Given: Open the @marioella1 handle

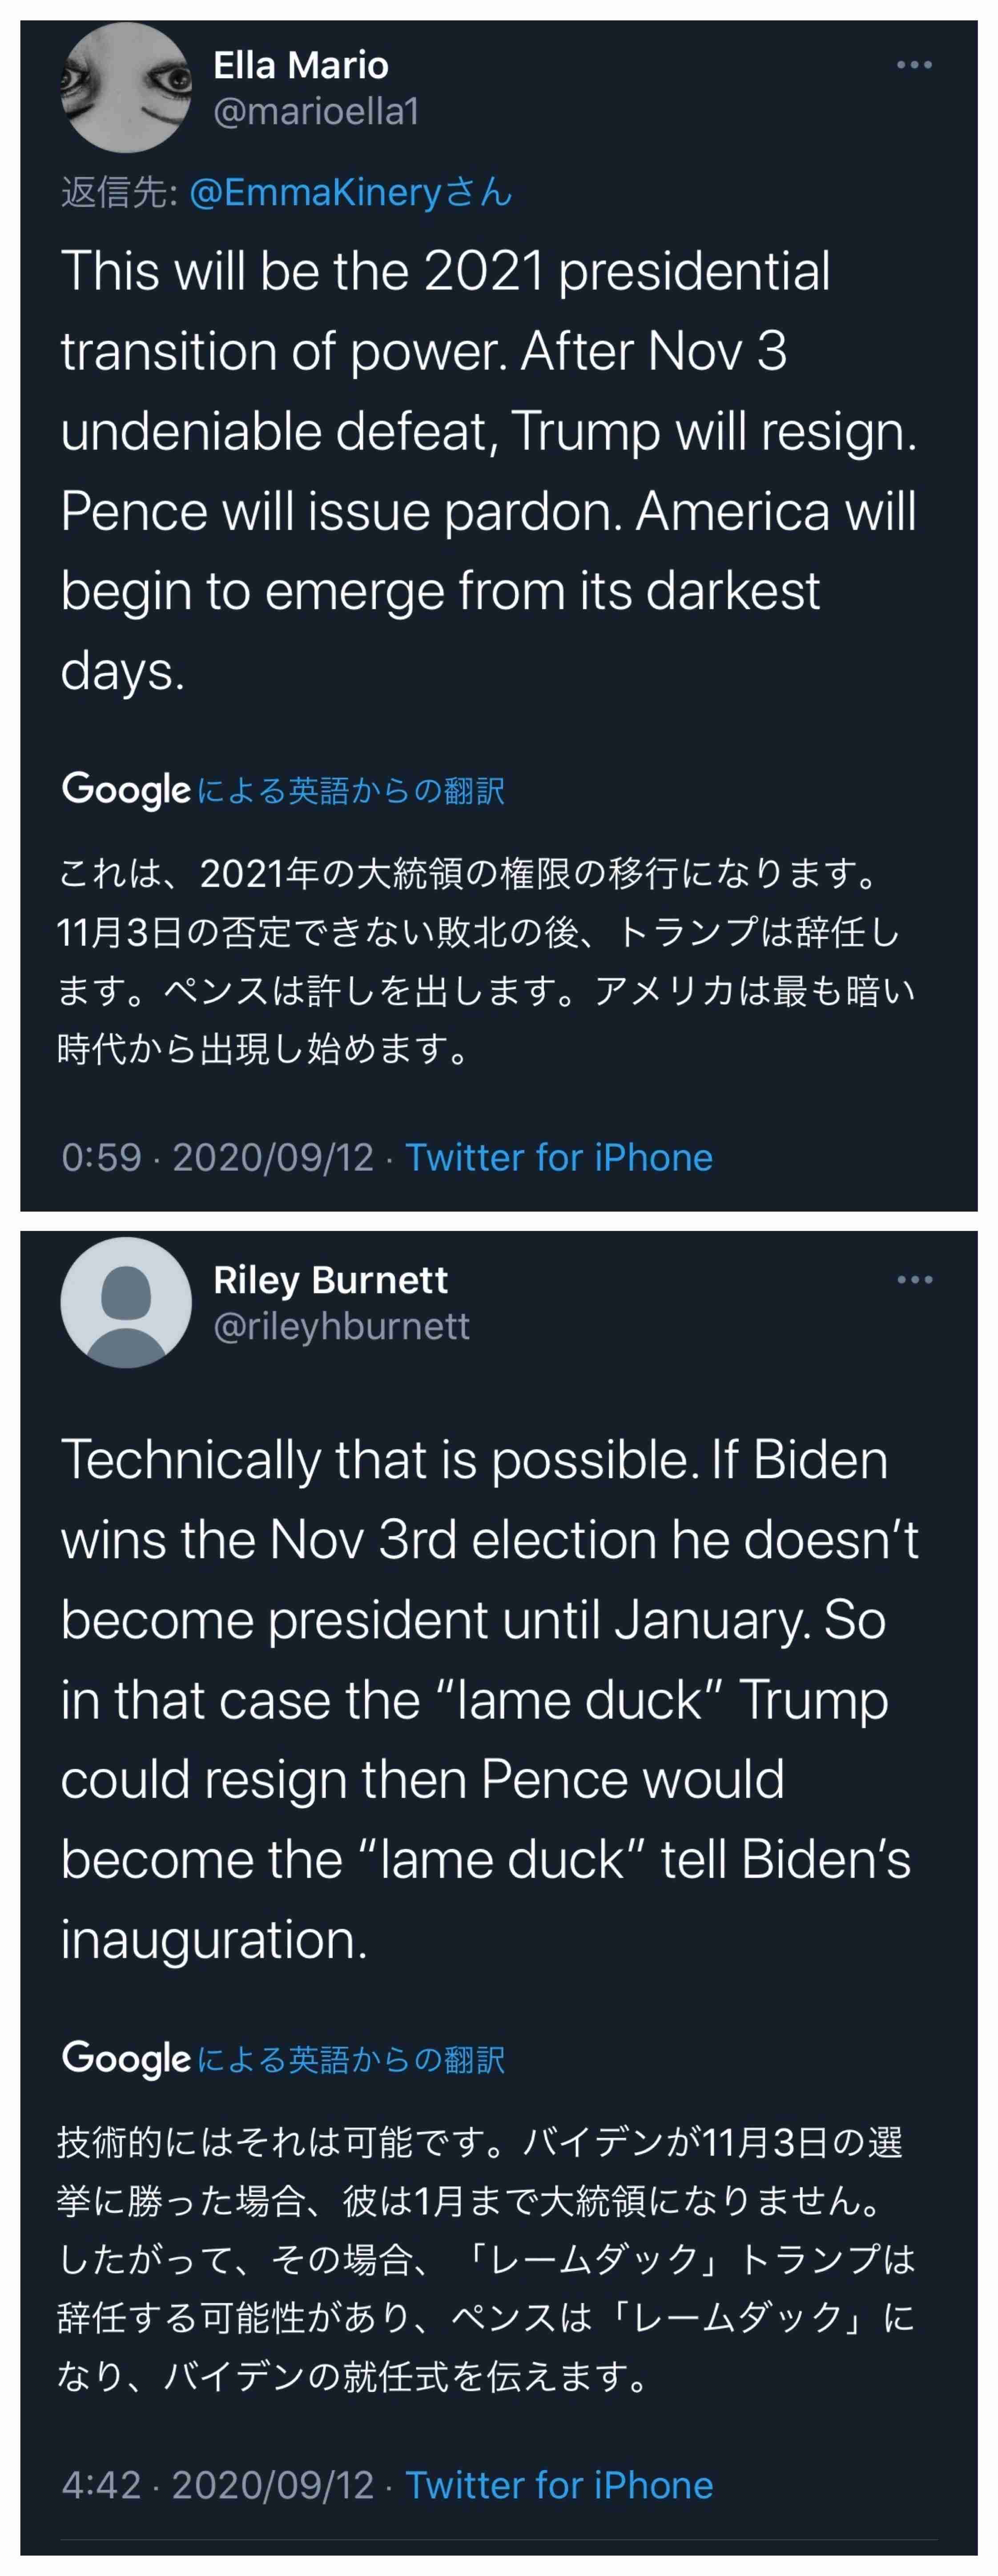Looking at the screenshot, I should (316, 111).
